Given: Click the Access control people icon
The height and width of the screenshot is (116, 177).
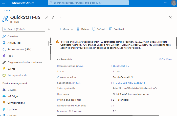Looking at the screenshot, I should (x=4, y=49).
